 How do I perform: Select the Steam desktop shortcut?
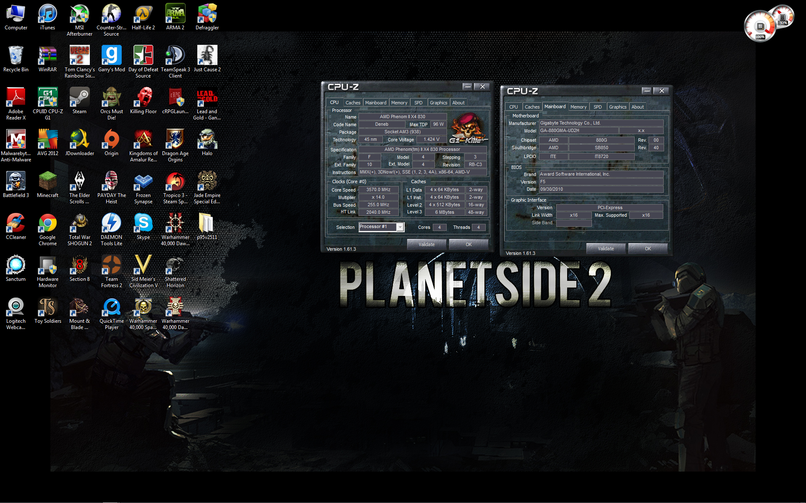point(79,101)
